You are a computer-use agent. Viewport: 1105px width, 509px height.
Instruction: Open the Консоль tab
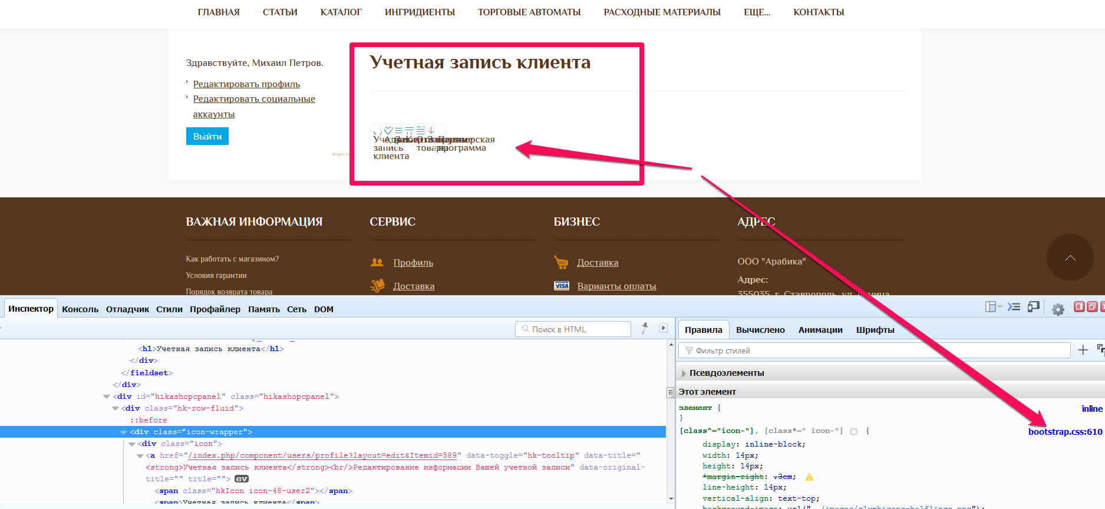point(80,309)
